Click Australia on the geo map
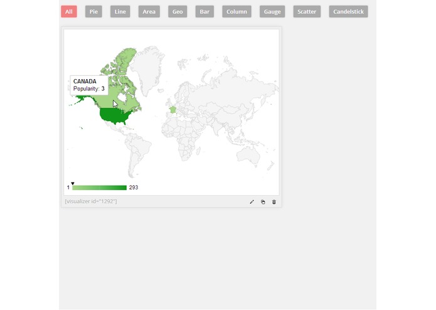 coord(248,155)
